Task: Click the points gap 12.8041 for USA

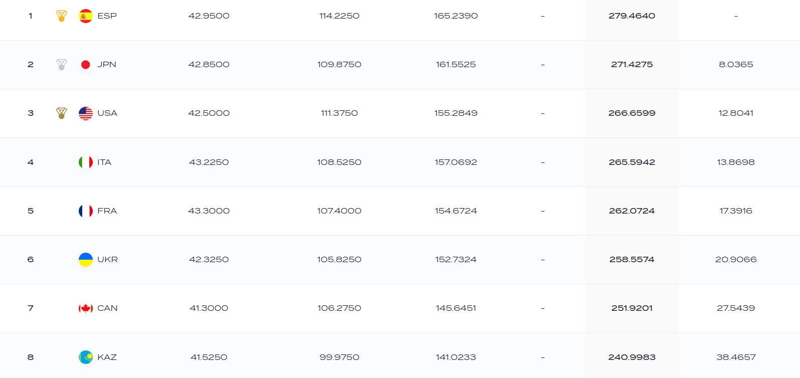Action: (736, 113)
